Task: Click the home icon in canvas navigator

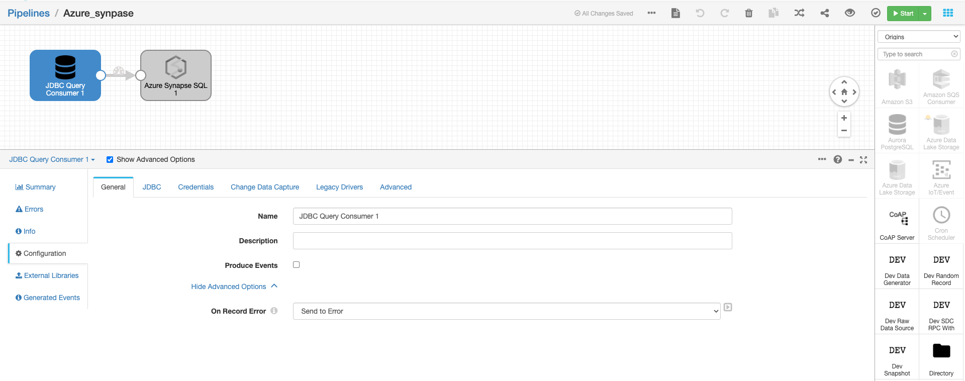Action: point(844,92)
